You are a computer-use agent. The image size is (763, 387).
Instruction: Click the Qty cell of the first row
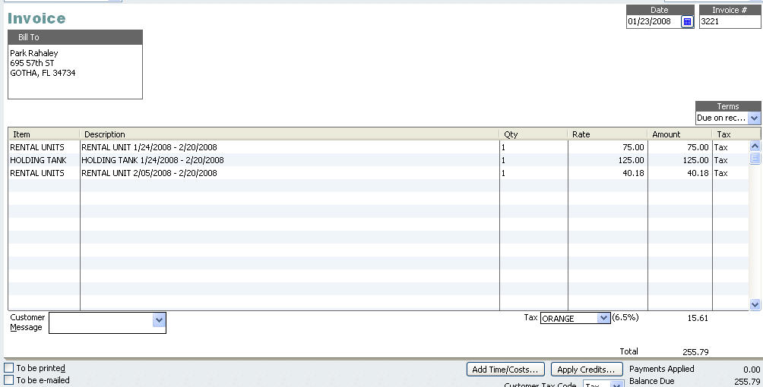pos(533,147)
